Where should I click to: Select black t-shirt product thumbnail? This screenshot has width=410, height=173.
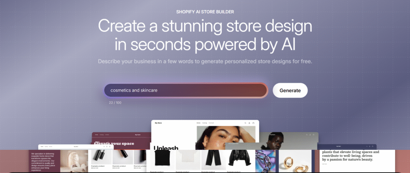[x=163, y=158]
